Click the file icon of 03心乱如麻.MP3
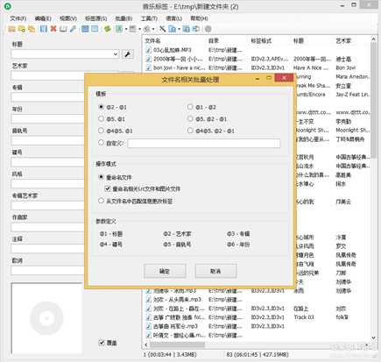The height and width of the screenshot is (362, 381). coord(149,50)
